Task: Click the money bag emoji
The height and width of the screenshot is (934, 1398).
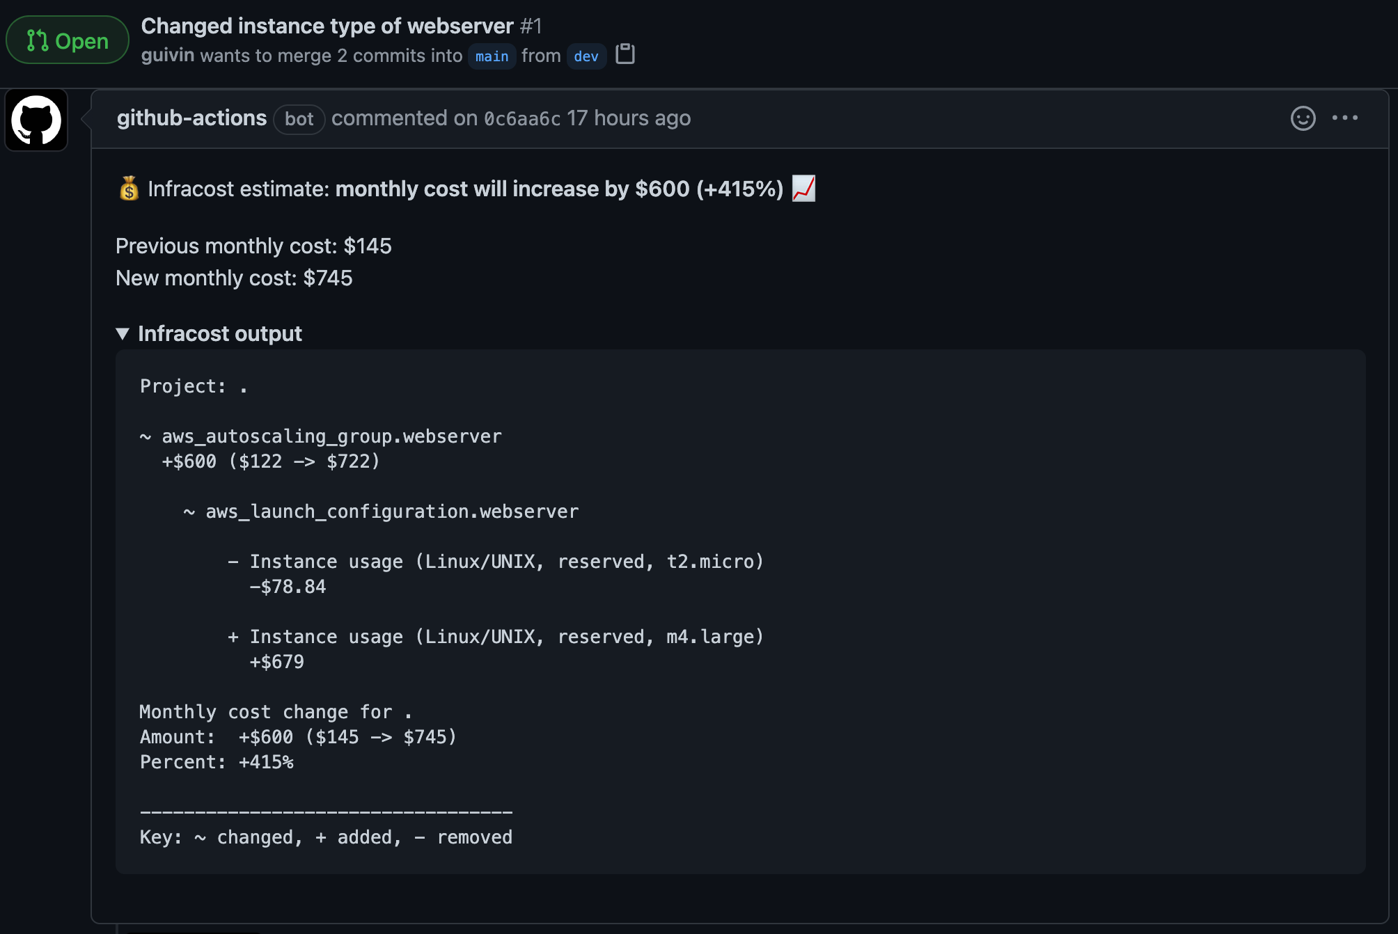Action: (129, 189)
